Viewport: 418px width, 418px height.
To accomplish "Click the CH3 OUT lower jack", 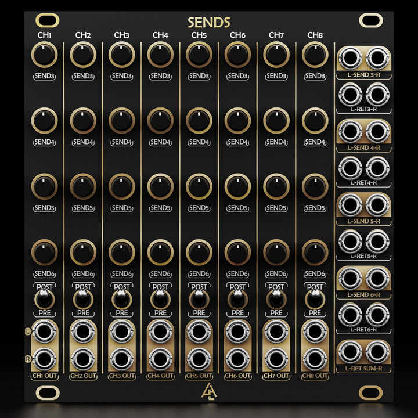I will (121, 359).
